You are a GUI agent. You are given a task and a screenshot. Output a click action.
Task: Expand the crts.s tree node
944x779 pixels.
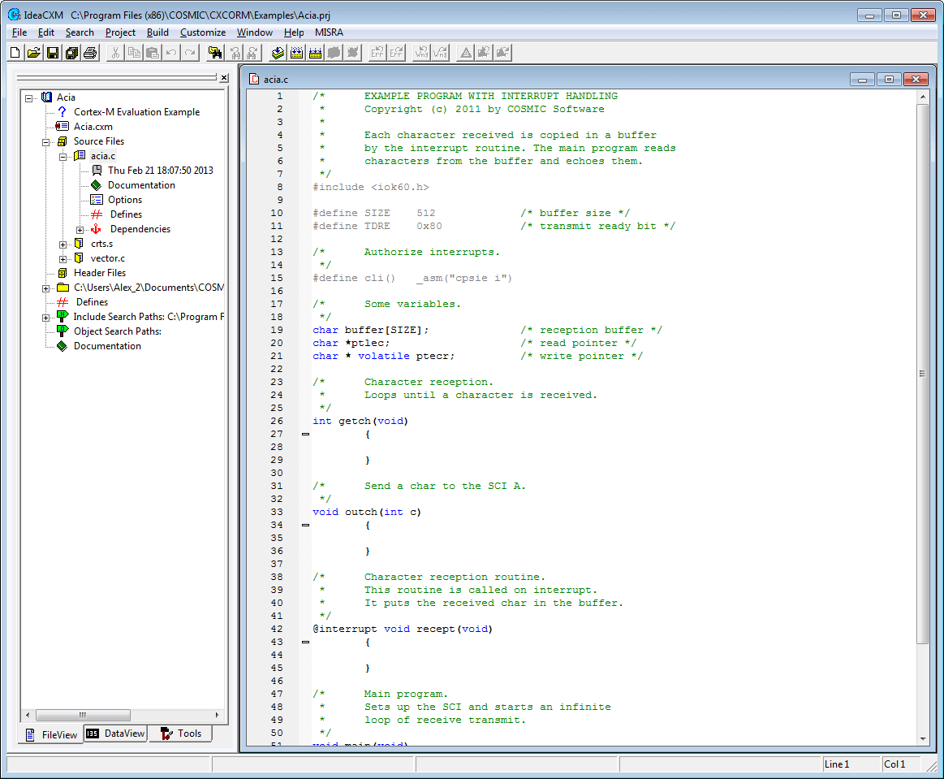pos(63,244)
